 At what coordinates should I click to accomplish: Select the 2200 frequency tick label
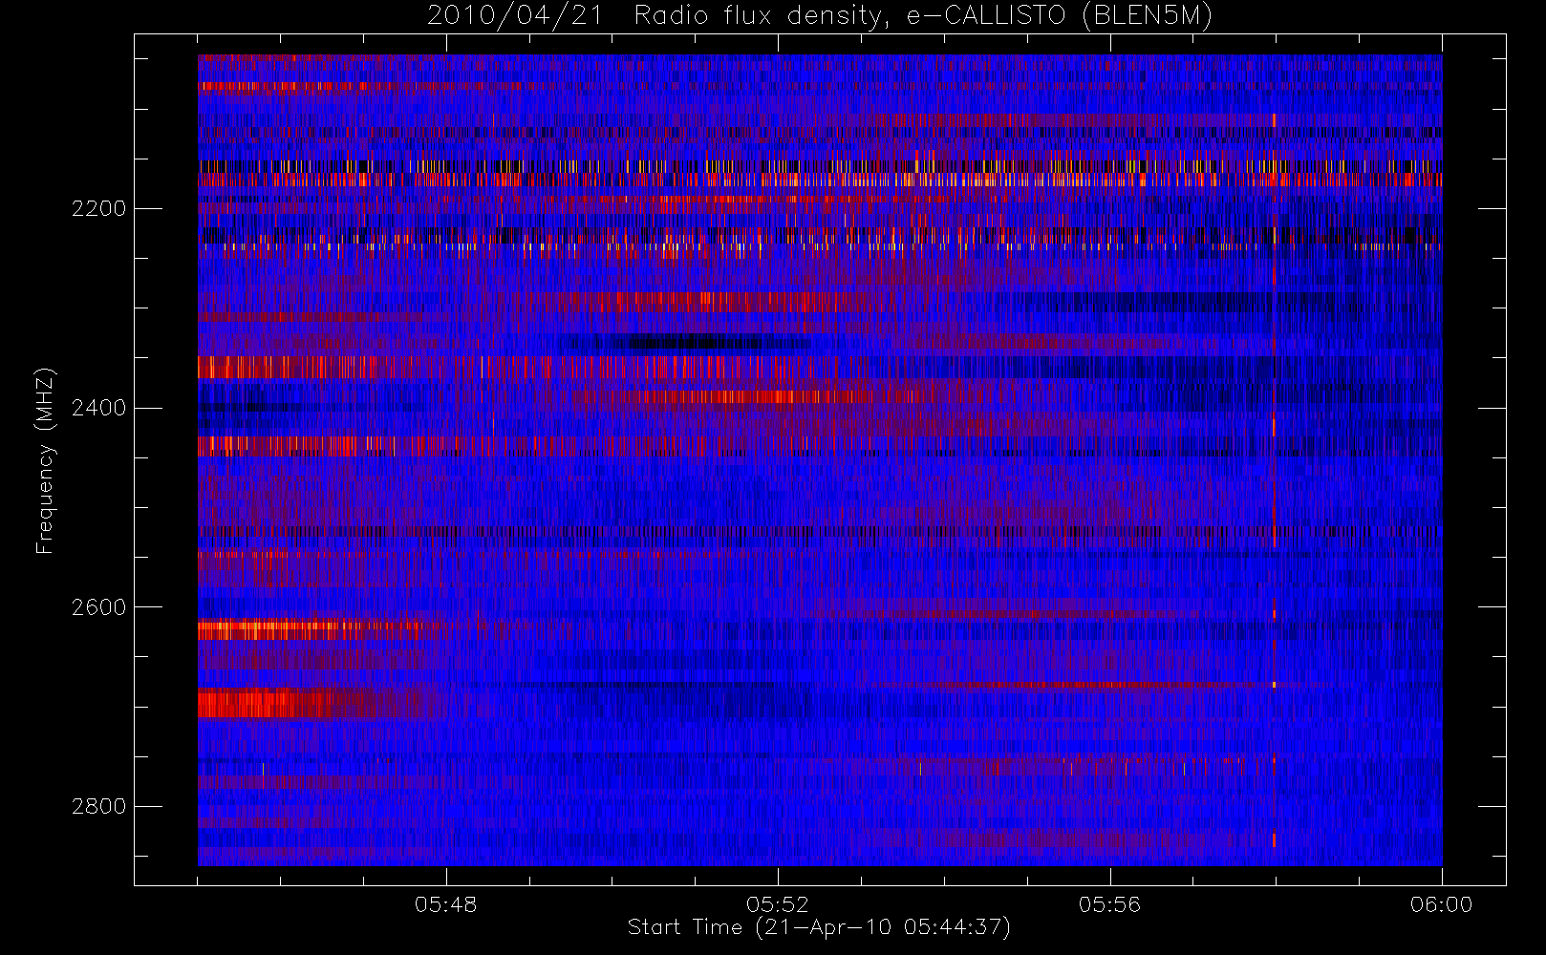(98, 208)
